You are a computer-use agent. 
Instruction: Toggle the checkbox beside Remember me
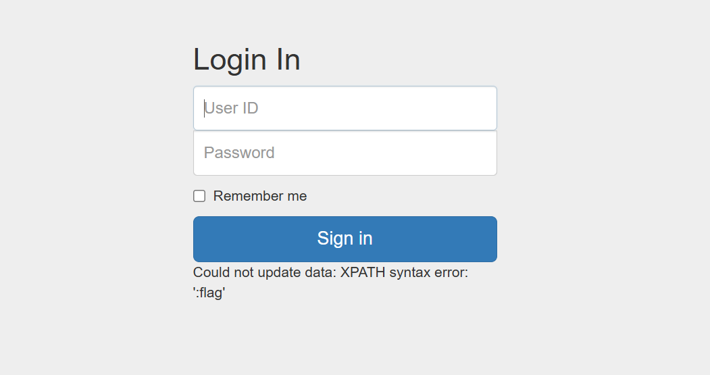click(x=199, y=196)
